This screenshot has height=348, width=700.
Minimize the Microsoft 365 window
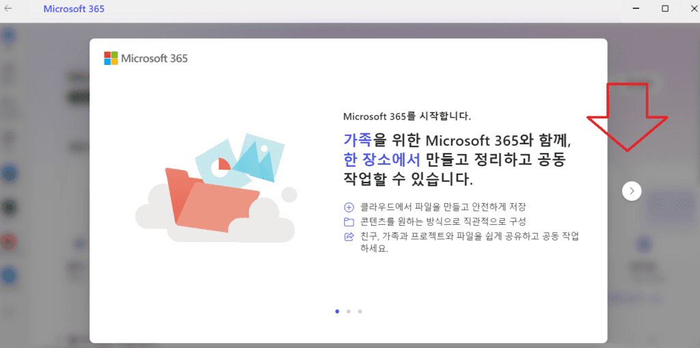pos(635,8)
